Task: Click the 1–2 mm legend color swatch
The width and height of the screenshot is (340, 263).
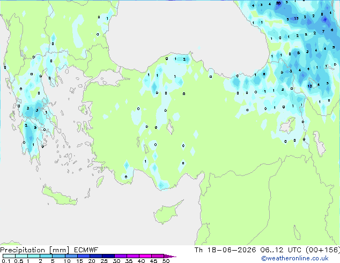Action: click(34, 256)
